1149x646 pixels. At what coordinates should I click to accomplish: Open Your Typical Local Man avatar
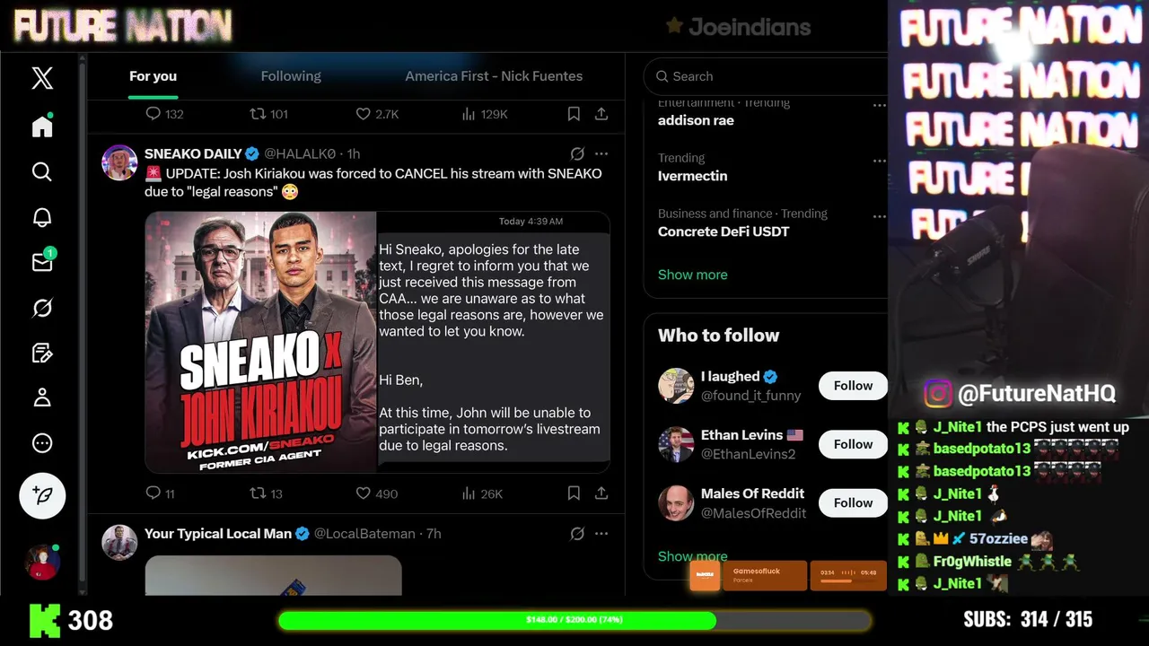tap(119, 543)
